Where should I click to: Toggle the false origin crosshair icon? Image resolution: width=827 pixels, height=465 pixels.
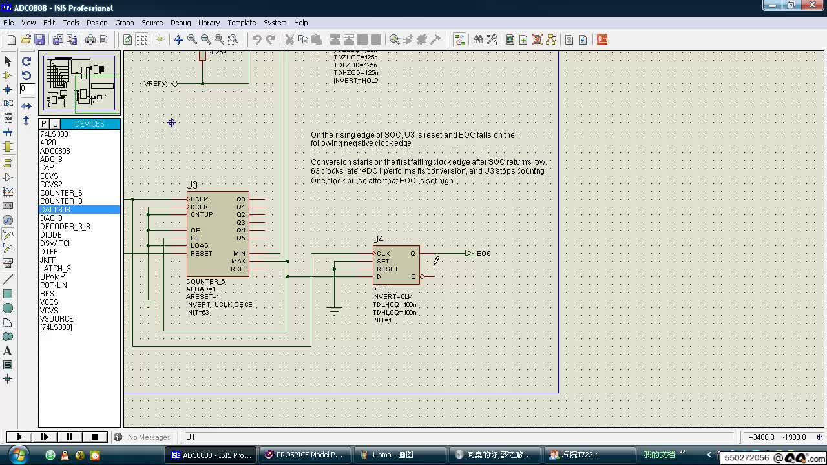[x=160, y=39]
